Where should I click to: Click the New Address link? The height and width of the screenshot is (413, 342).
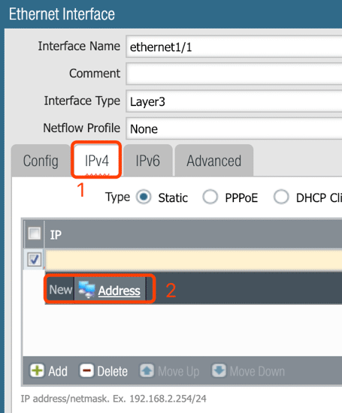pyautogui.click(x=120, y=291)
